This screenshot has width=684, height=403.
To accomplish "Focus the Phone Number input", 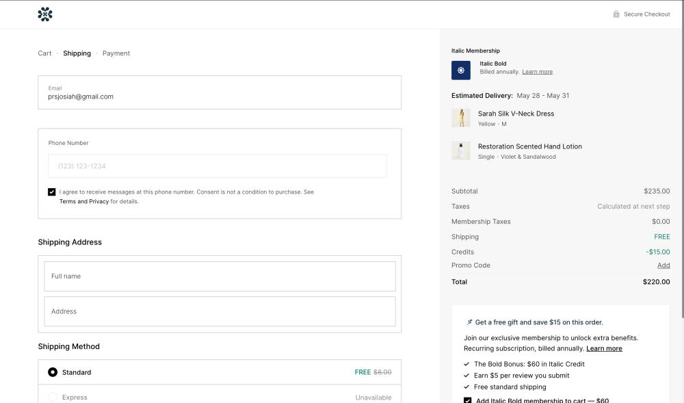I will [218, 166].
